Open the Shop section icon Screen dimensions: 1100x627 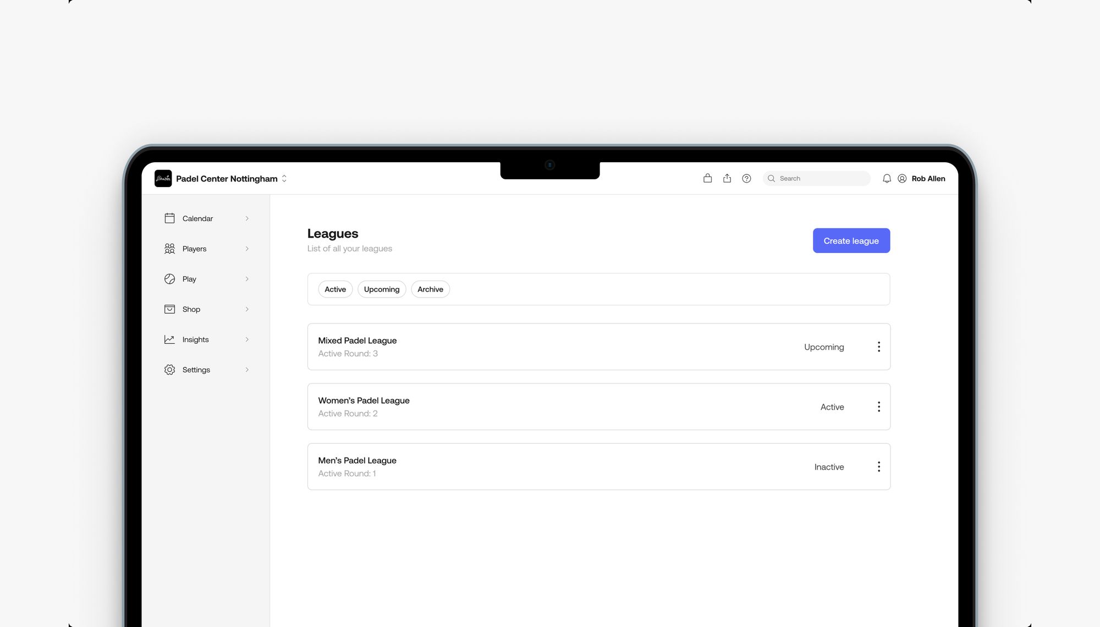(x=169, y=309)
